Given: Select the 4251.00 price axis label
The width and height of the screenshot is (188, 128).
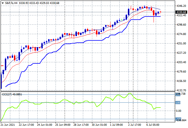Looking at the screenshot, I should pyautogui.click(x=181, y=43).
